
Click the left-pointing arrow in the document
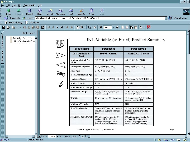pyautogui.click(x=61, y=65)
